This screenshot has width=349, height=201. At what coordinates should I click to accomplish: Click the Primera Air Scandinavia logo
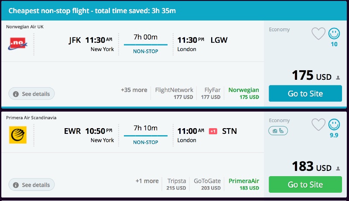point(18,135)
